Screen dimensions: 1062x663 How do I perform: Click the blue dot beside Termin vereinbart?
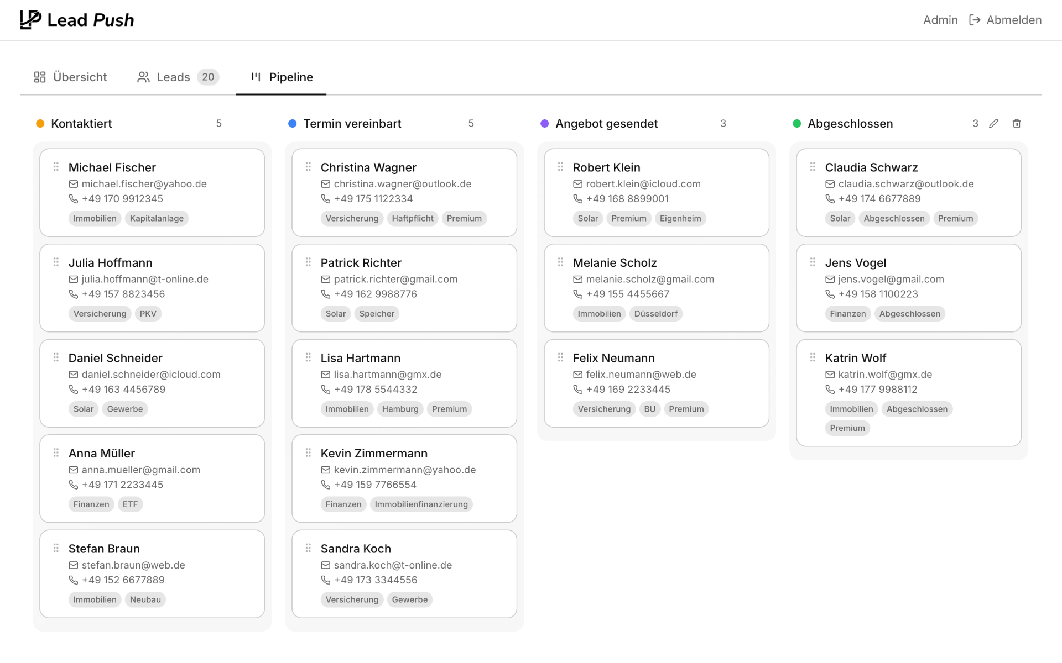click(x=292, y=124)
